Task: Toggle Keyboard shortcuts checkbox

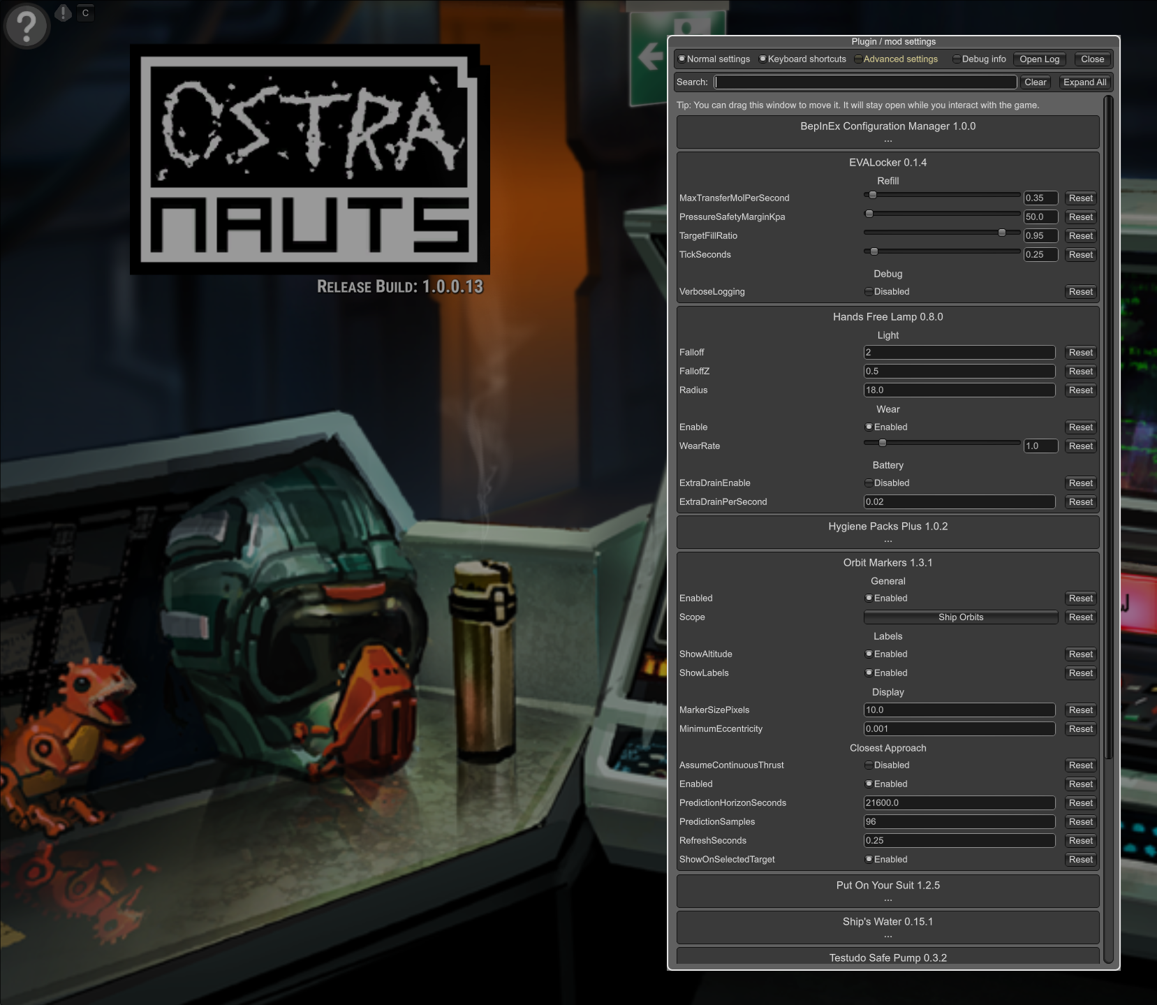Action: 802,59
